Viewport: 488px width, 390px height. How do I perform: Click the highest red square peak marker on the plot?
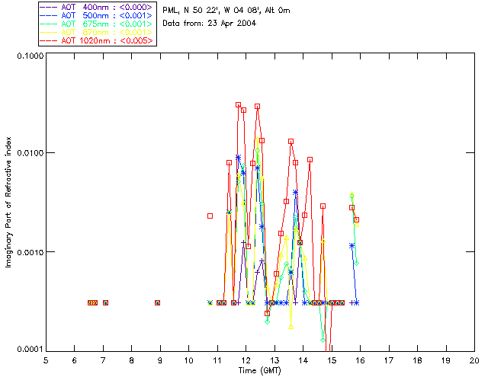[x=238, y=105]
